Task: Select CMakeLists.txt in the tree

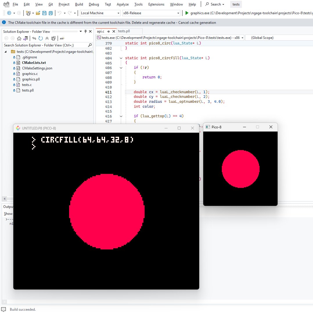Action: (x=34, y=63)
